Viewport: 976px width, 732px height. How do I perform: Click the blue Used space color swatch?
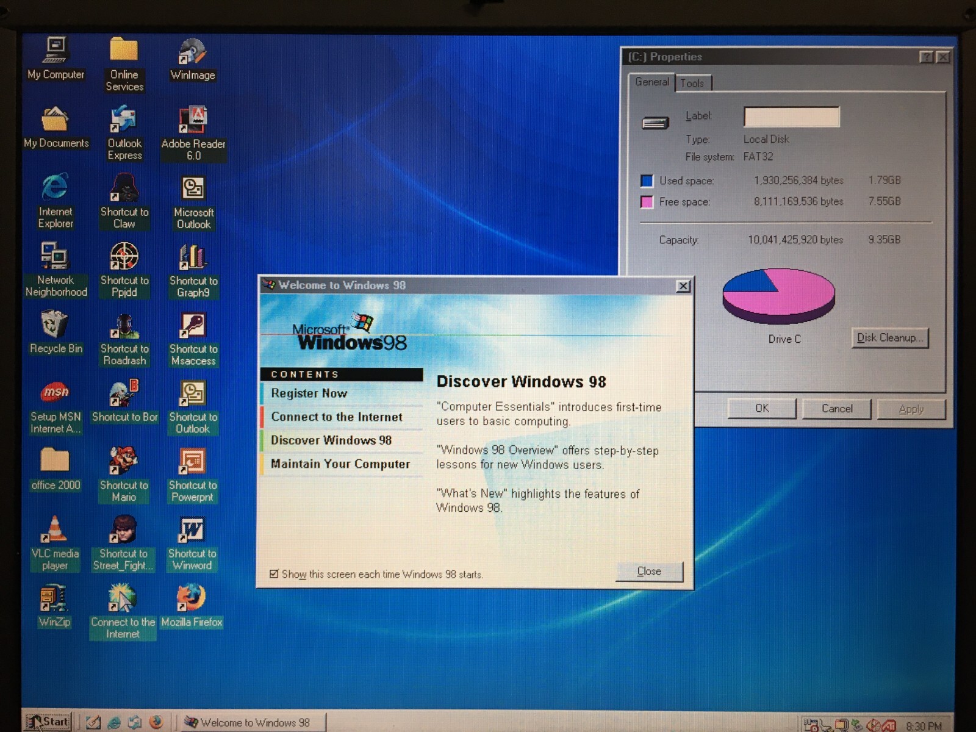point(647,181)
